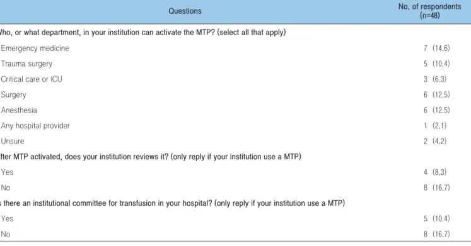Image resolution: width=471 pixels, height=246 pixels.
Task: Select the Unsure row label
Action: tap(13, 141)
